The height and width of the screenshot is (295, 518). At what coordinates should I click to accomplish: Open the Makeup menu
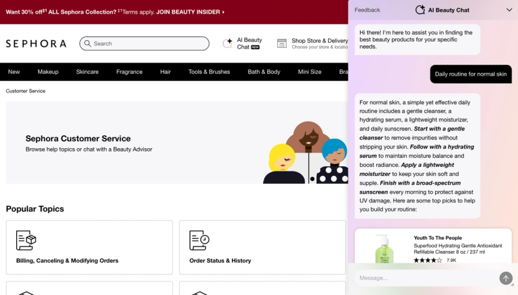coord(48,72)
